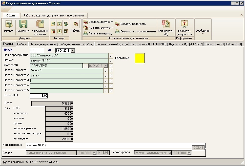
Task: Click the Всего total value 5 982.60
Action: point(52,104)
